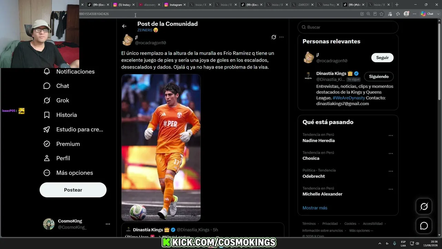Click rocadragon10's avatar on the post
Viewport: 442px width, 249px height.
127,40
